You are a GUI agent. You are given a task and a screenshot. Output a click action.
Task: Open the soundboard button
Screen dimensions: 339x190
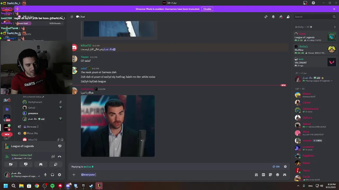tap(56, 164)
